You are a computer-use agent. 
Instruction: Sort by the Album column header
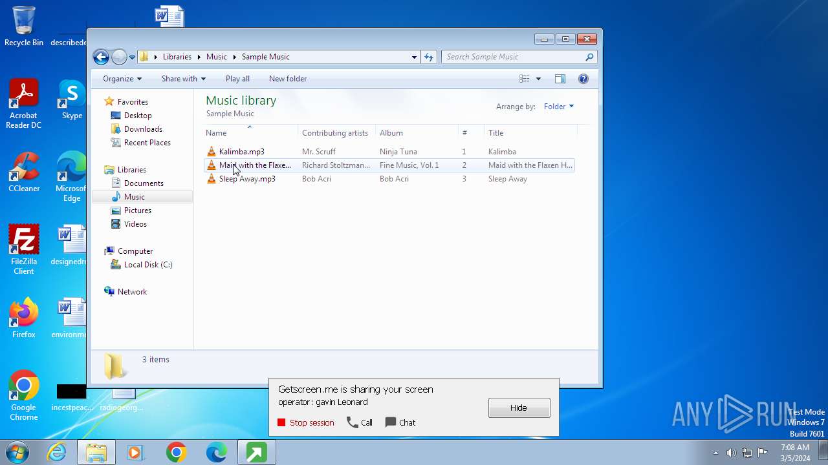coord(417,133)
